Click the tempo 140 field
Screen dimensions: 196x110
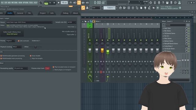pos(64,3)
